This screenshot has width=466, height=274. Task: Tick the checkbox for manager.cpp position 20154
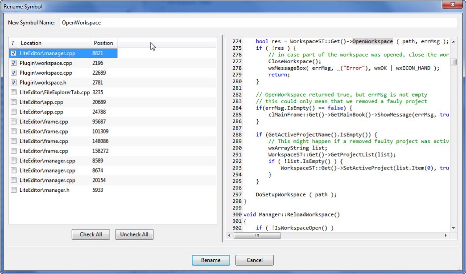coord(13,181)
